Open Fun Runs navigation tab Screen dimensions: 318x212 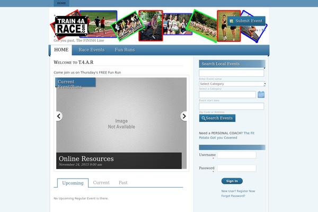coord(125,50)
